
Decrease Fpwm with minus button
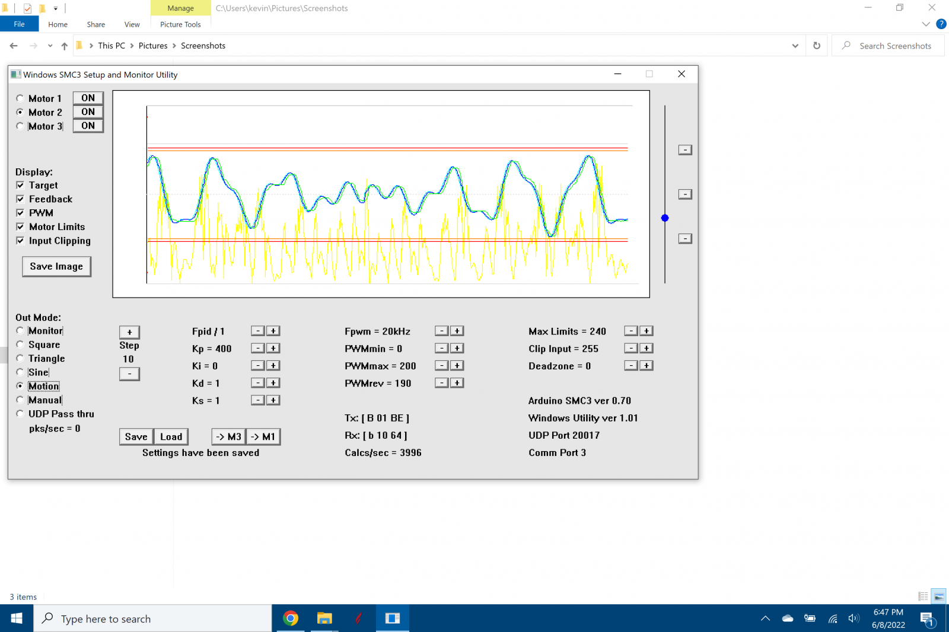(442, 331)
